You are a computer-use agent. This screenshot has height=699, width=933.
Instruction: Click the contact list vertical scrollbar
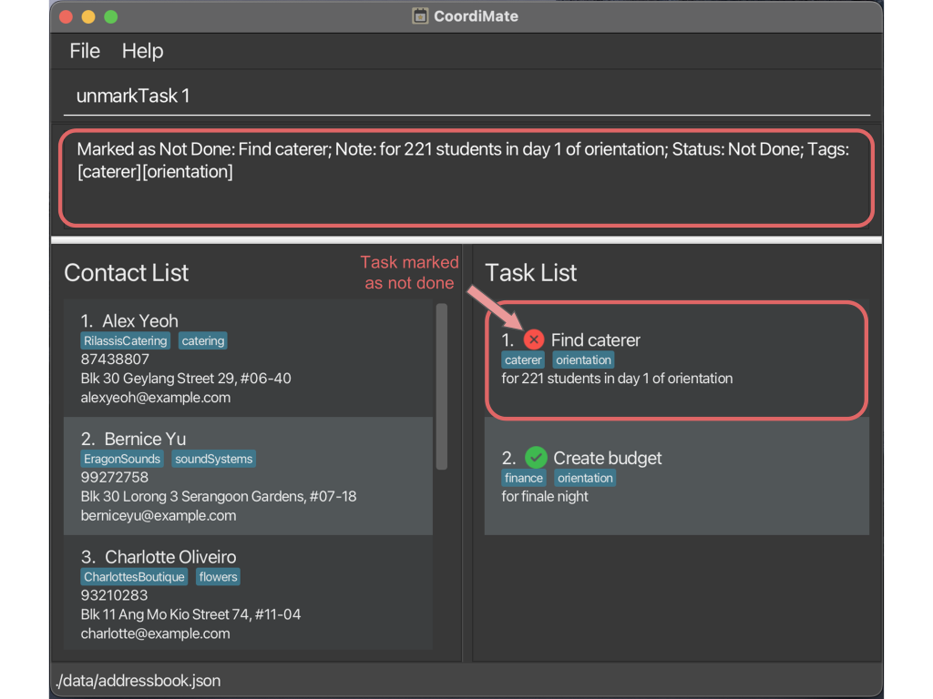442,387
